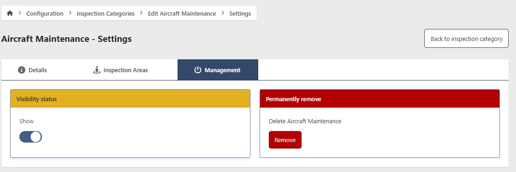Toggle the Show visibility switch off

pos(30,137)
